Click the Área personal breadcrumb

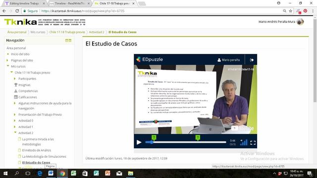pos(17,32)
